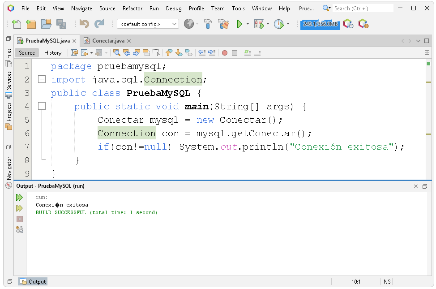Open the Refactor menu

[132, 8]
